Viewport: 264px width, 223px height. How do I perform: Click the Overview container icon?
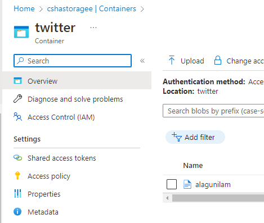pyautogui.click(x=18, y=81)
